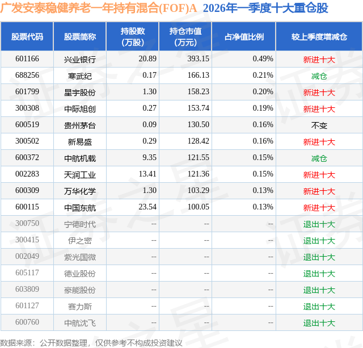Select stock code 603809
Viewport: 363px width, 348px height.
pos(27,289)
